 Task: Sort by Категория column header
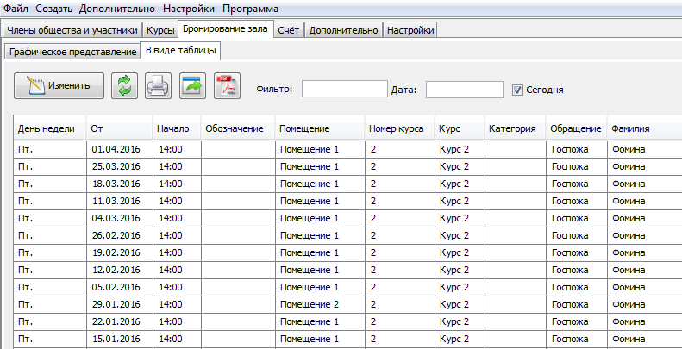tap(515, 128)
